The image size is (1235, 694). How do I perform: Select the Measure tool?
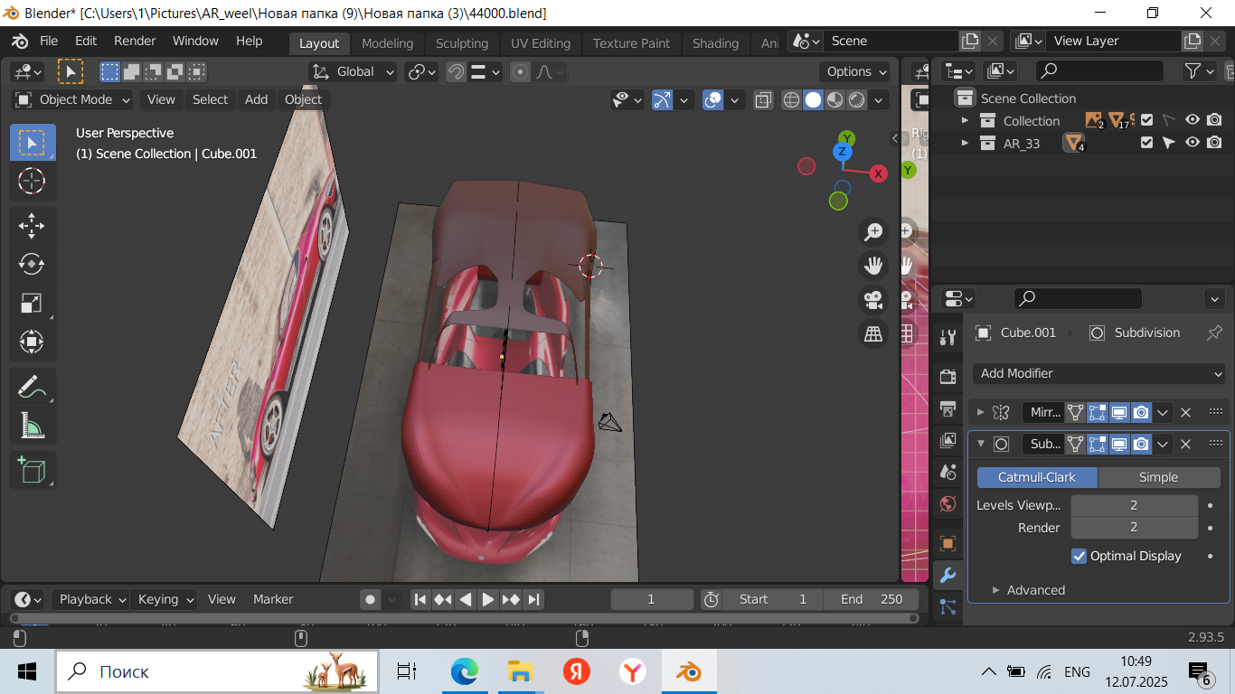pos(32,425)
